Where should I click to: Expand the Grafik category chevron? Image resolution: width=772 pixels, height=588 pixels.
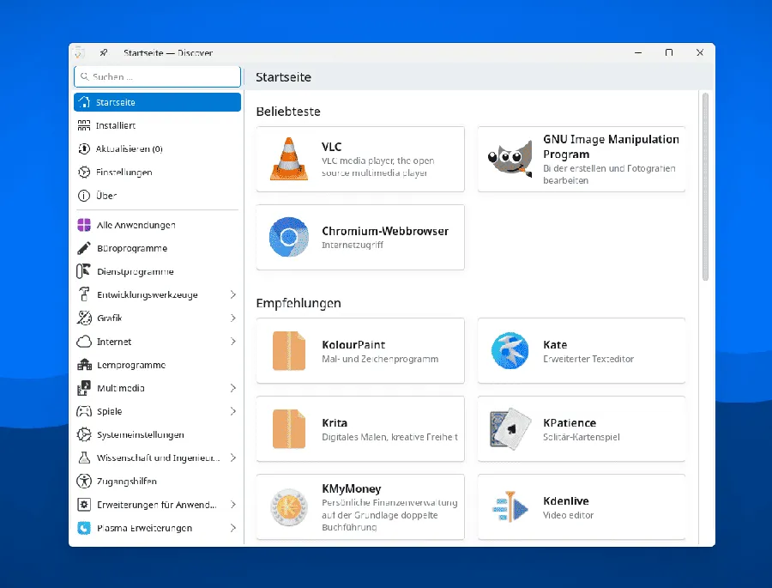click(232, 318)
